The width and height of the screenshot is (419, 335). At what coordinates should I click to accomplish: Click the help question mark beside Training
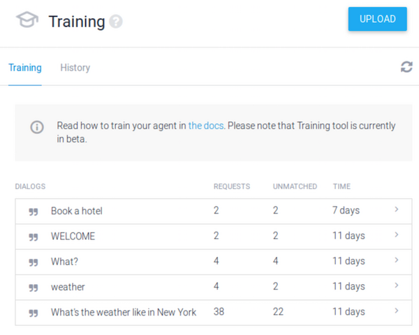tap(116, 22)
